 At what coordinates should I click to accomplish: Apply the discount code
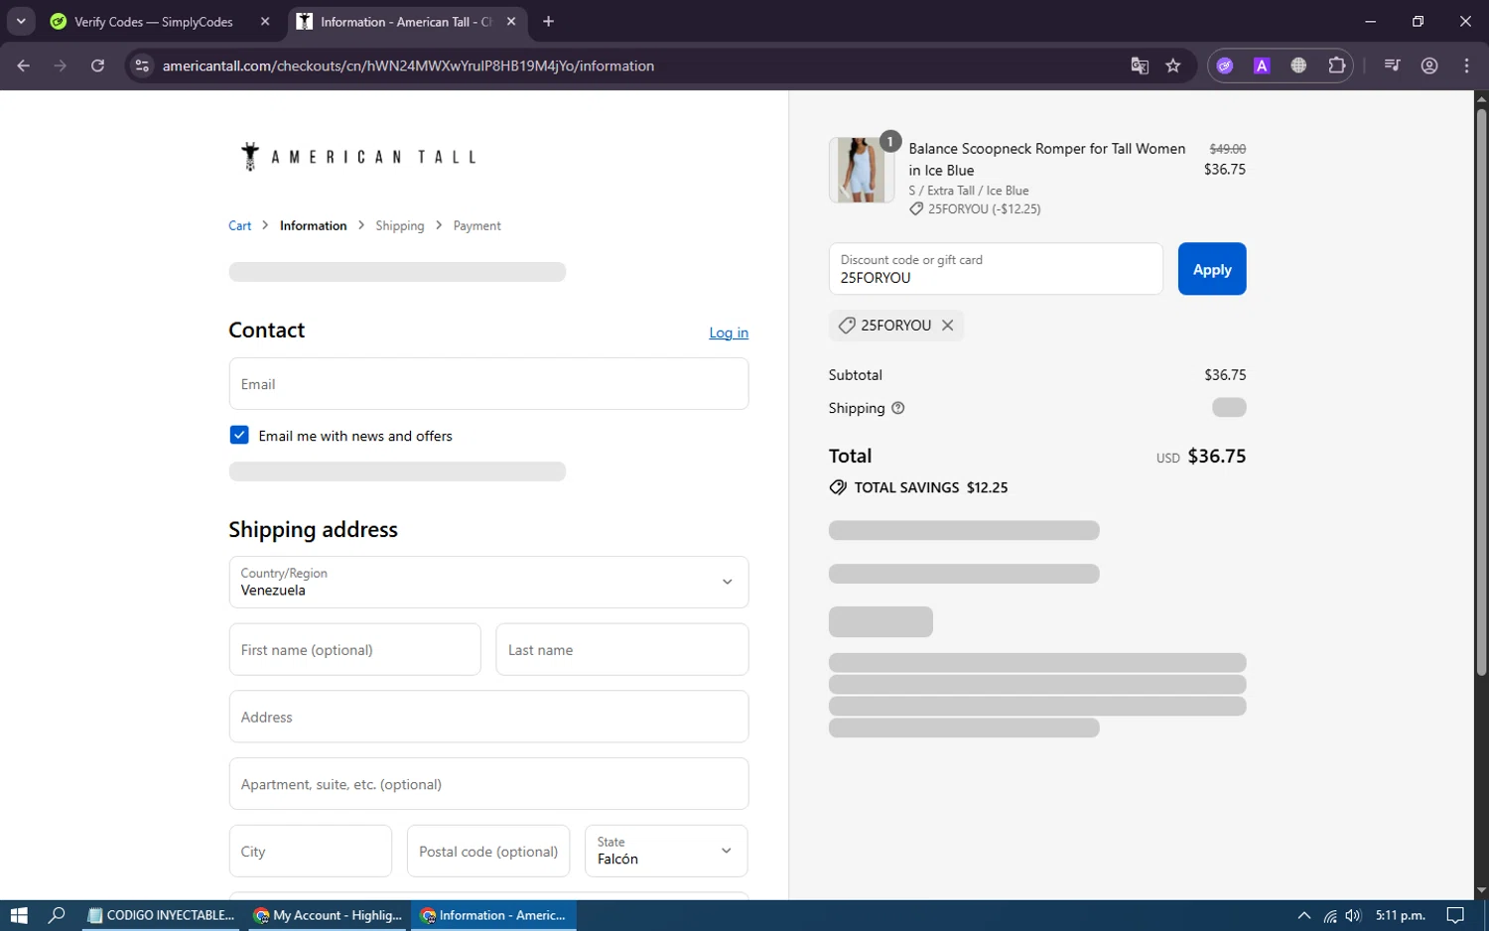pyautogui.click(x=1212, y=269)
